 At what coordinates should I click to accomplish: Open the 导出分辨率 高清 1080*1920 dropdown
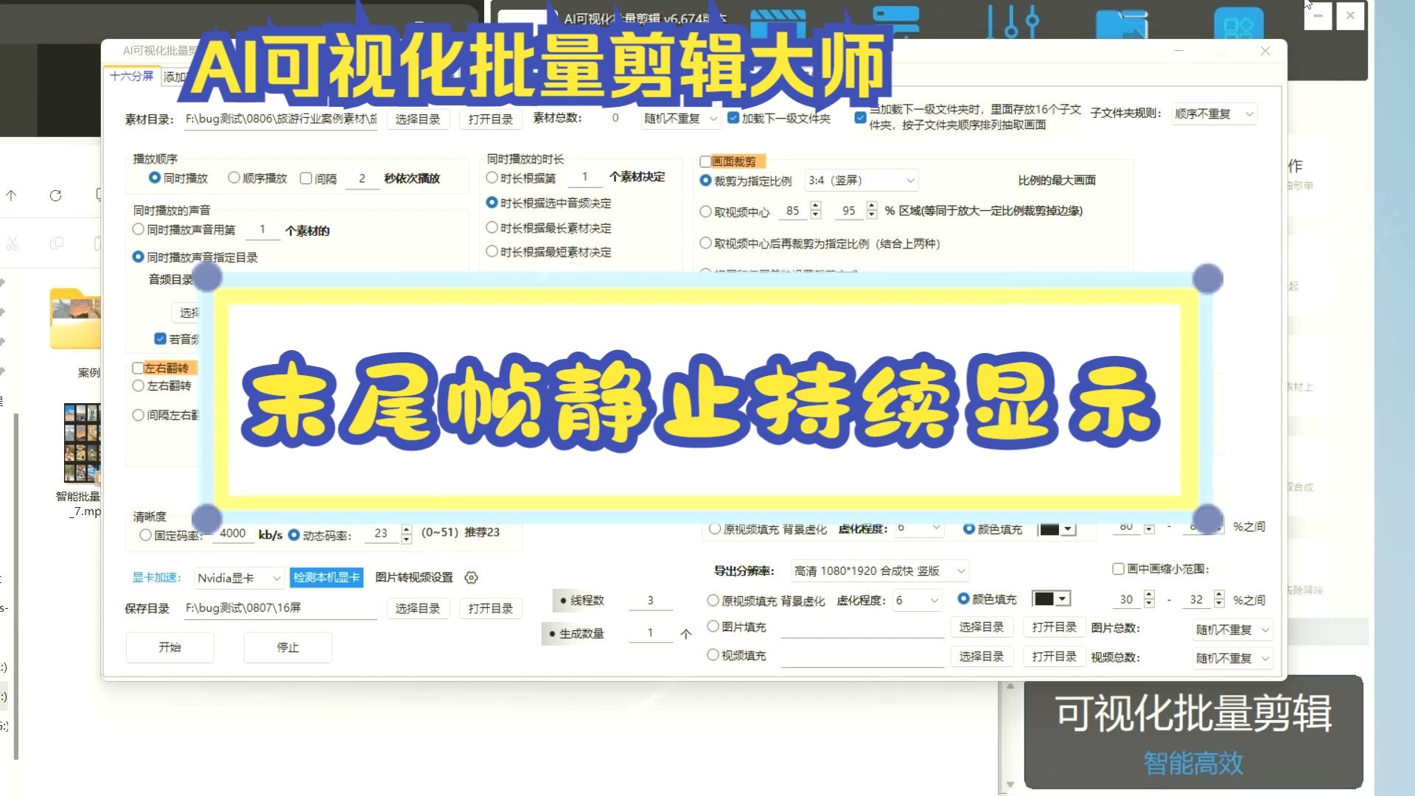pyautogui.click(x=879, y=571)
